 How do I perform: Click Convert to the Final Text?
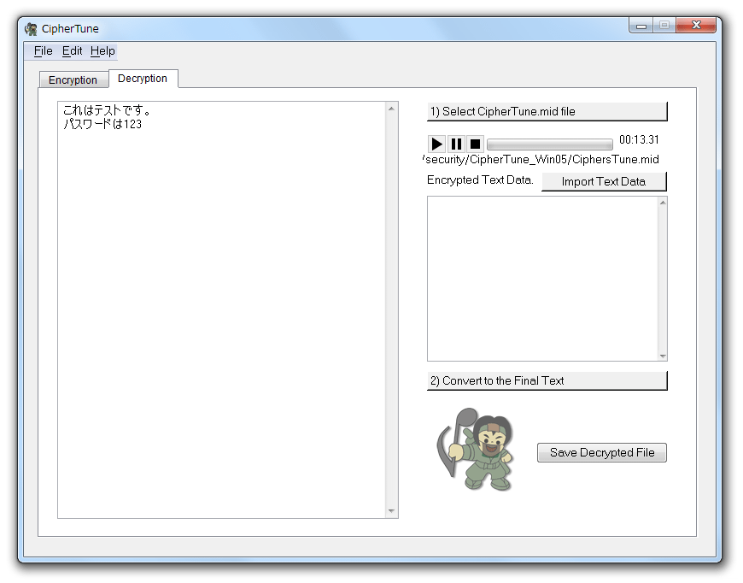point(547,381)
